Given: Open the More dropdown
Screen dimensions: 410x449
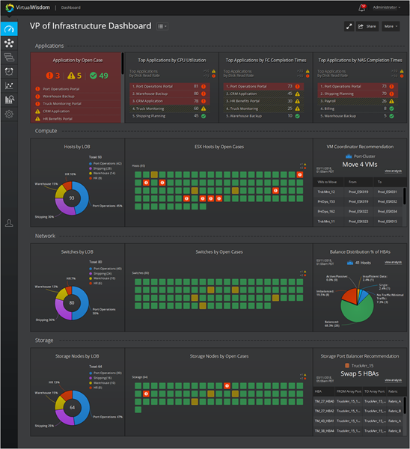Looking at the screenshot, I should point(391,26).
